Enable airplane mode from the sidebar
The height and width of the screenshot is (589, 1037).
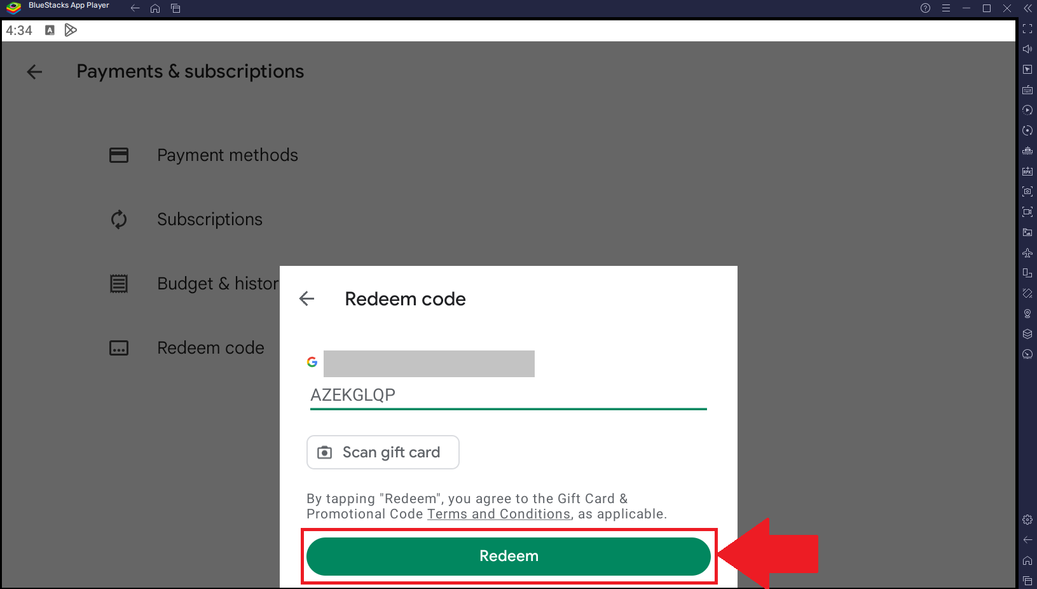click(x=1027, y=253)
